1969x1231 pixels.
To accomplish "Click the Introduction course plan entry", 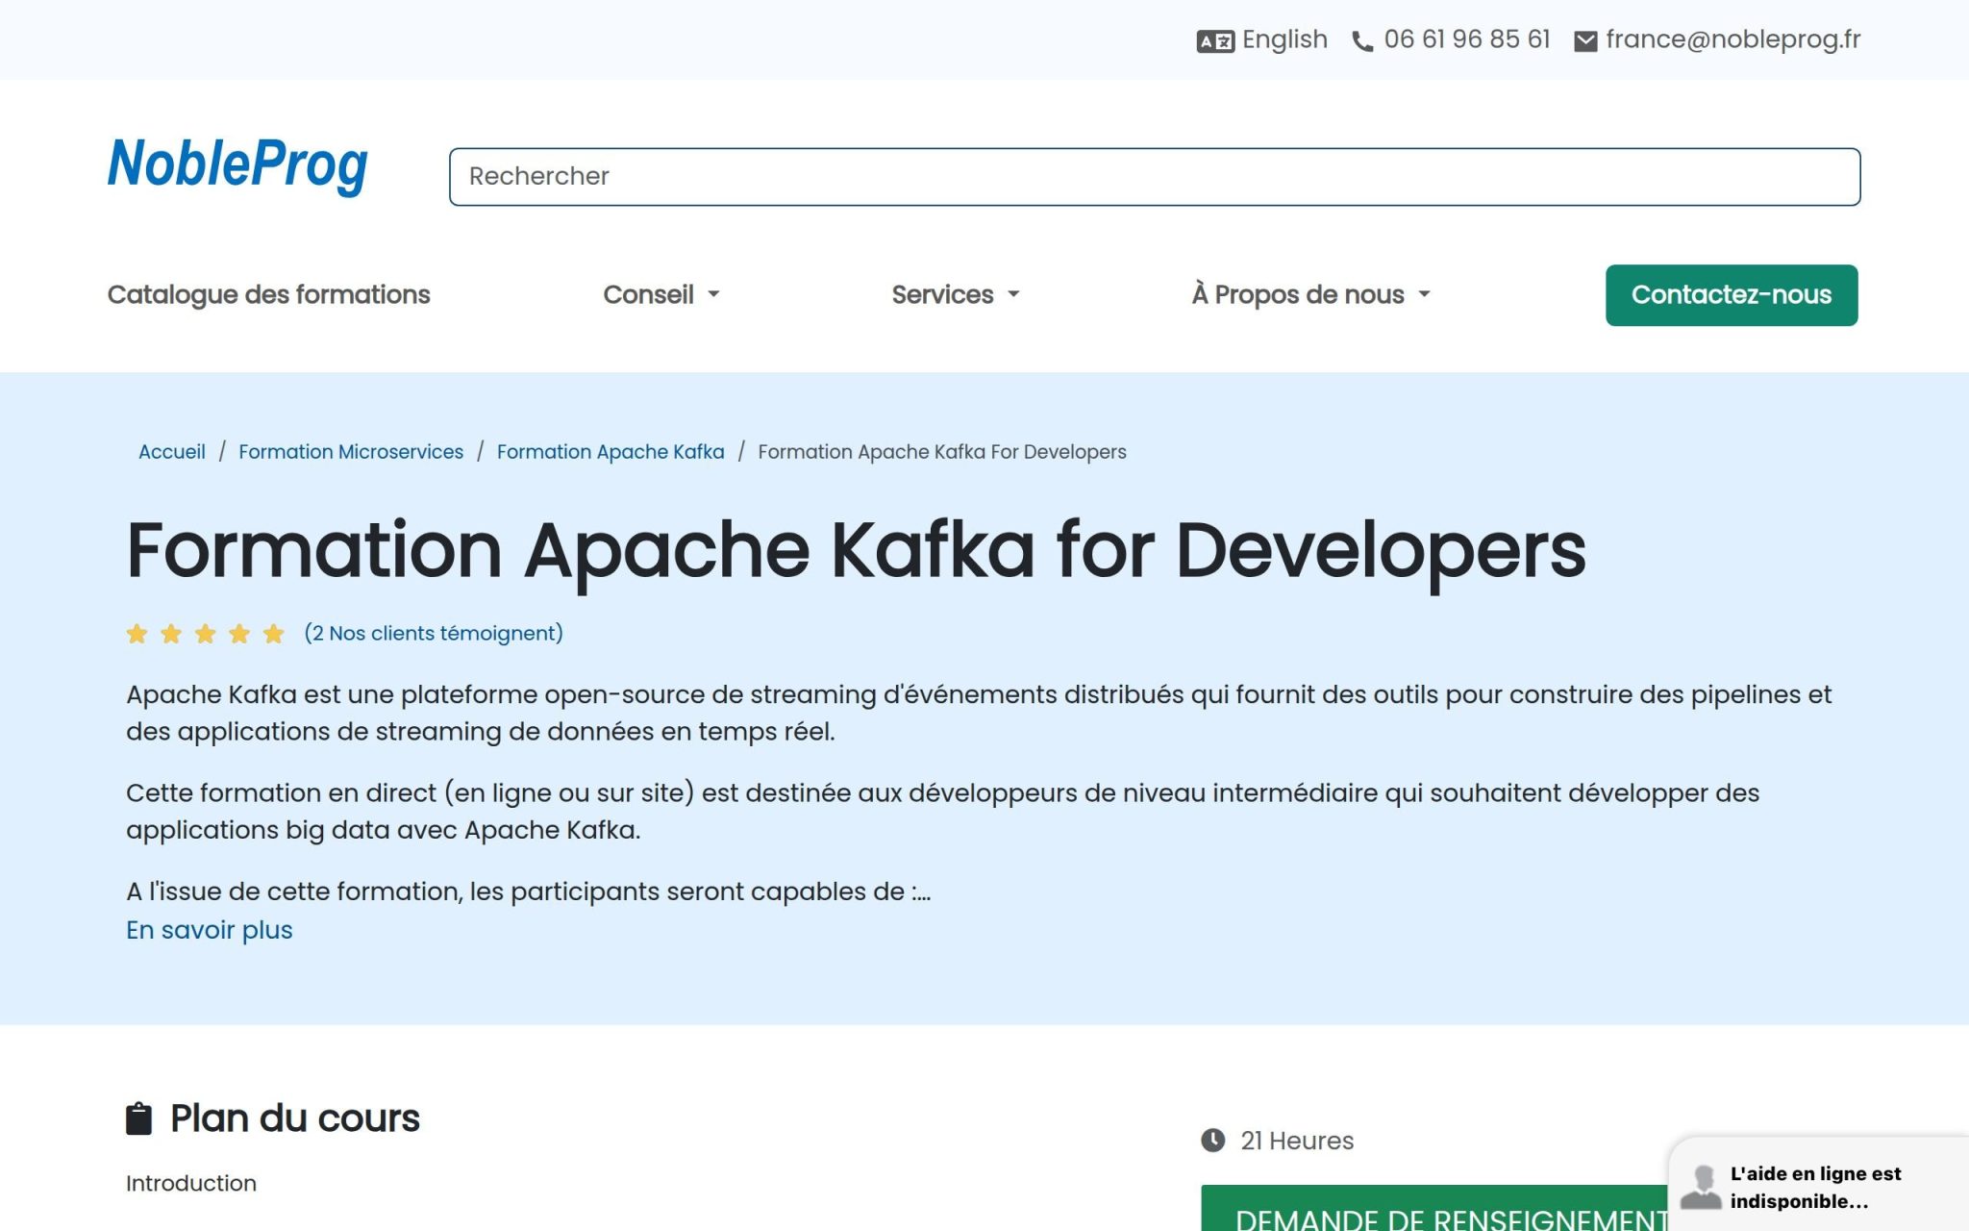I will click(191, 1184).
